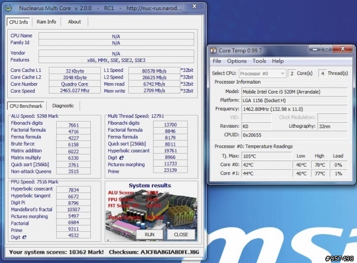Open the Options menu in Core Temp
Image resolution: width=357 pixels, height=263 pixels.
pyautogui.click(x=237, y=61)
